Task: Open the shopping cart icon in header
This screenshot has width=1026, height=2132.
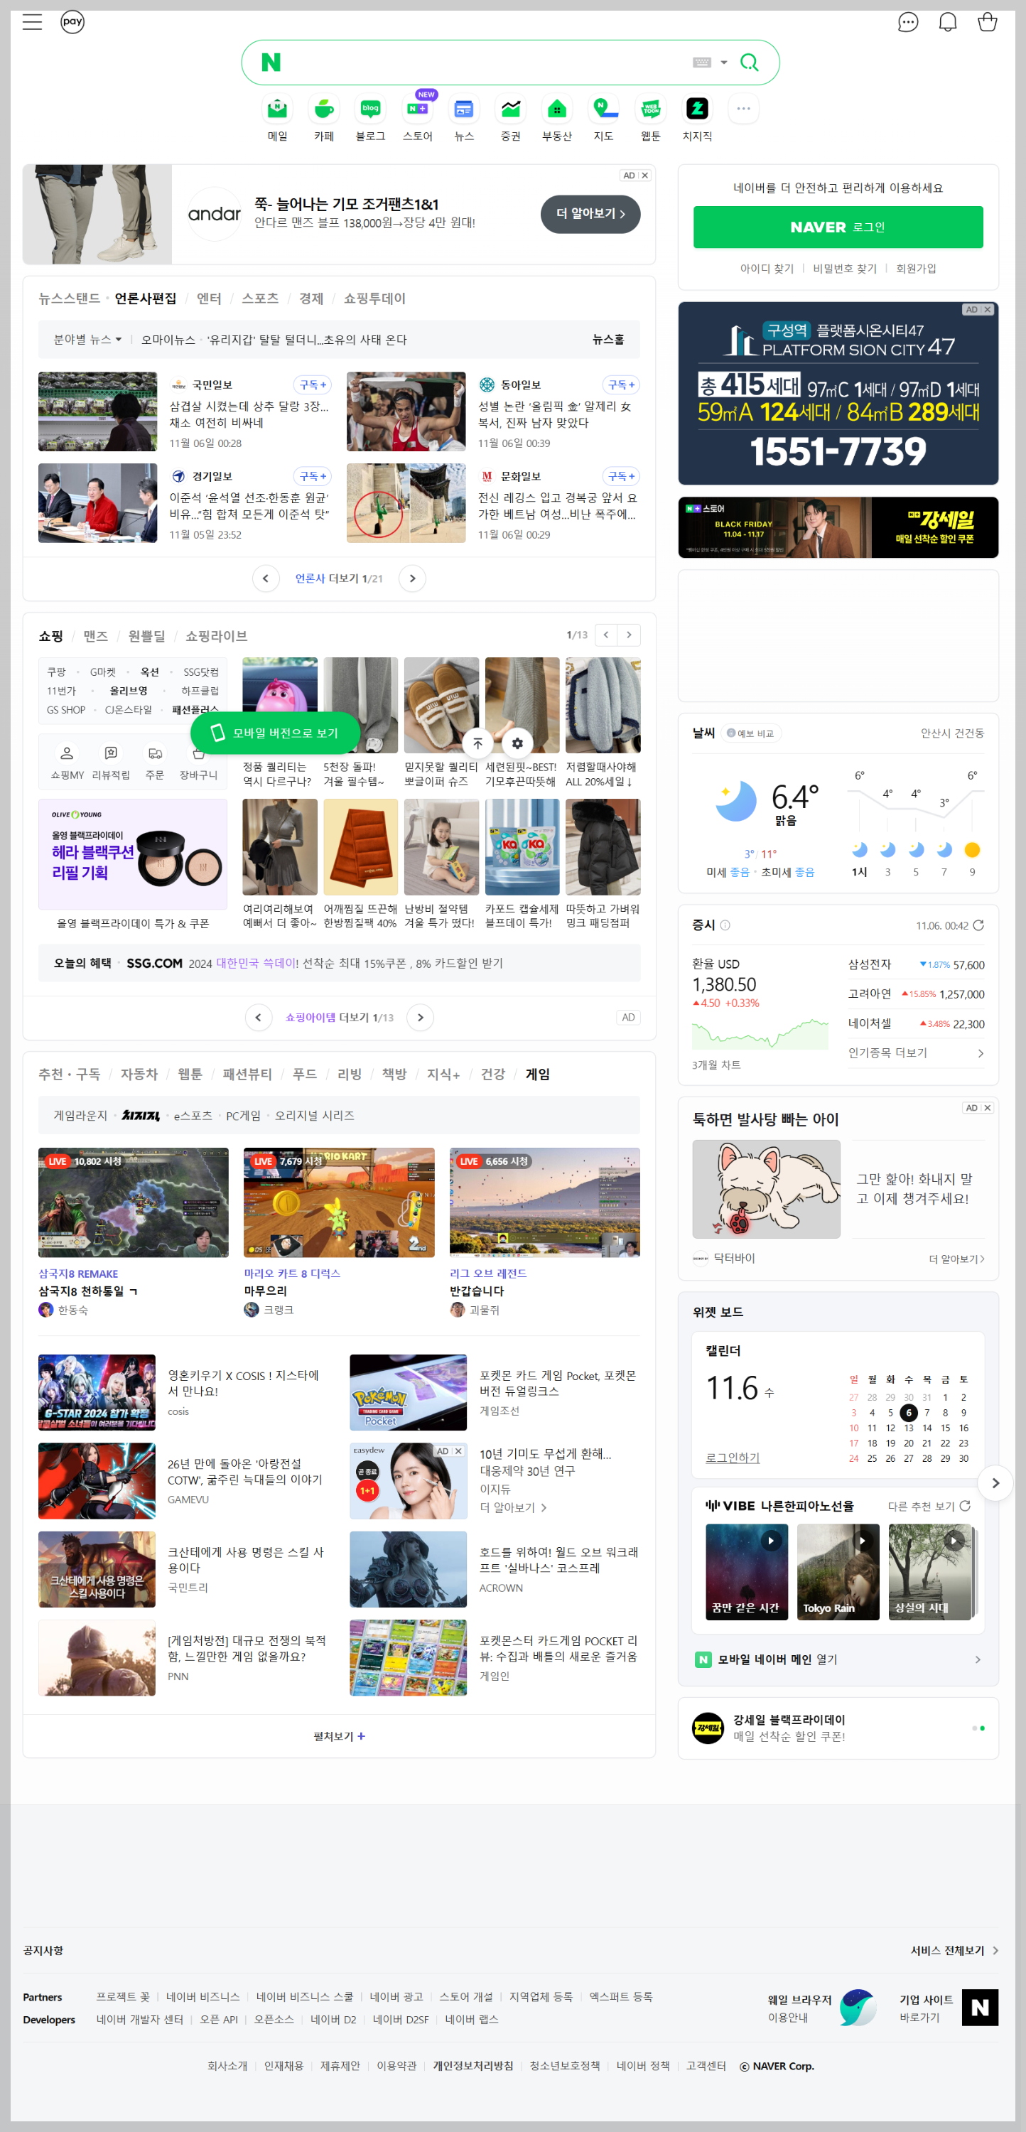Action: coord(987,22)
